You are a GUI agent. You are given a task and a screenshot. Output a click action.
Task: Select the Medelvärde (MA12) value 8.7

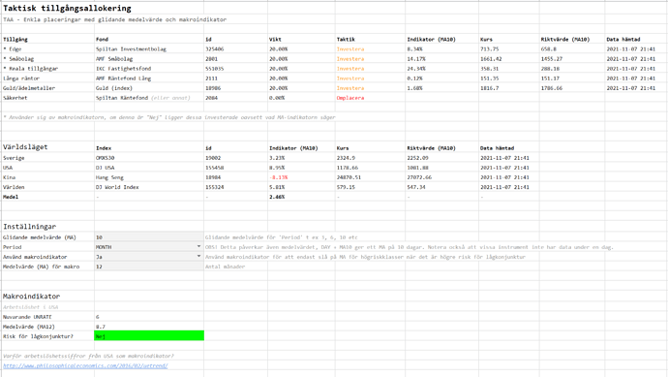[x=149, y=327]
